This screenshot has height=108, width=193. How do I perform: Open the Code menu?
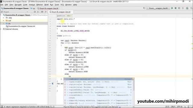click(x=25, y=5)
